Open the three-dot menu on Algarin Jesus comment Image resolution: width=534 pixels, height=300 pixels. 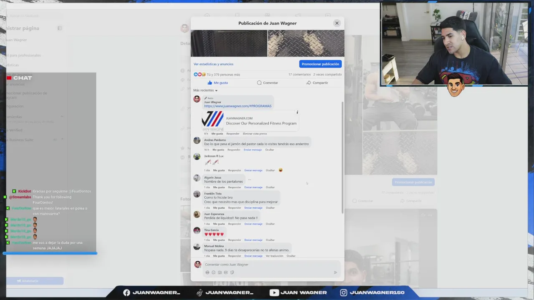pyautogui.click(x=249, y=180)
